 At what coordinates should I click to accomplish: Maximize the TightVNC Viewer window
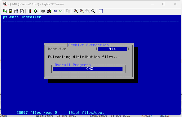point(164,4)
